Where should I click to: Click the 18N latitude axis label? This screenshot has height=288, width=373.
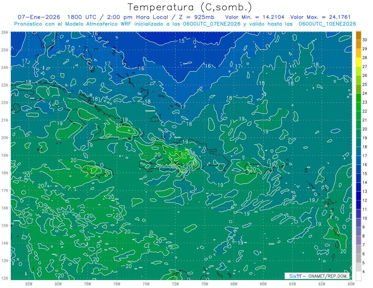4,173
